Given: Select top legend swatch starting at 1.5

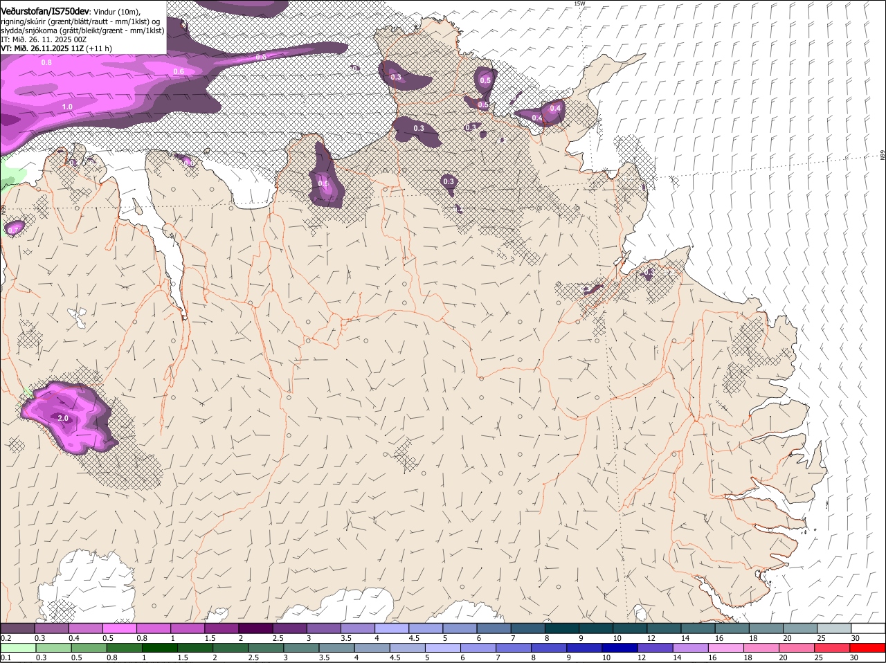Looking at the screenshot, I should (221, 628).
